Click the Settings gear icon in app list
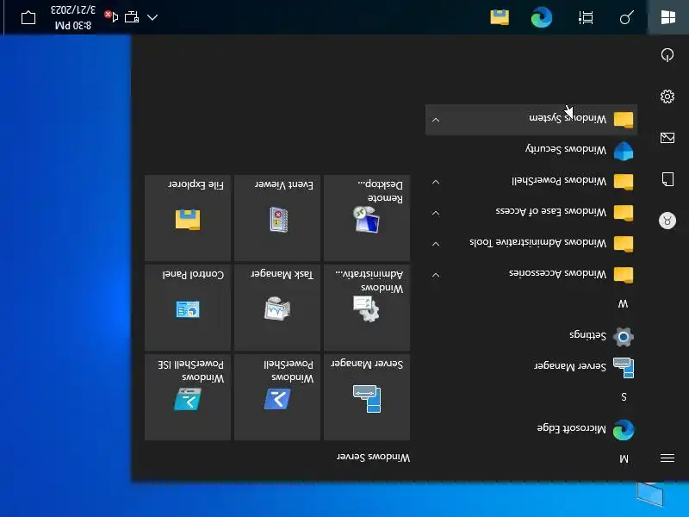Viewport: 689px width, 517px height. pyautogui.click(x=623, y=337)
